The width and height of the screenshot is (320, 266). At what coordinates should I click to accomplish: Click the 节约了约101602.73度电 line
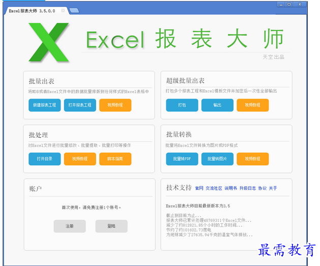189,230
